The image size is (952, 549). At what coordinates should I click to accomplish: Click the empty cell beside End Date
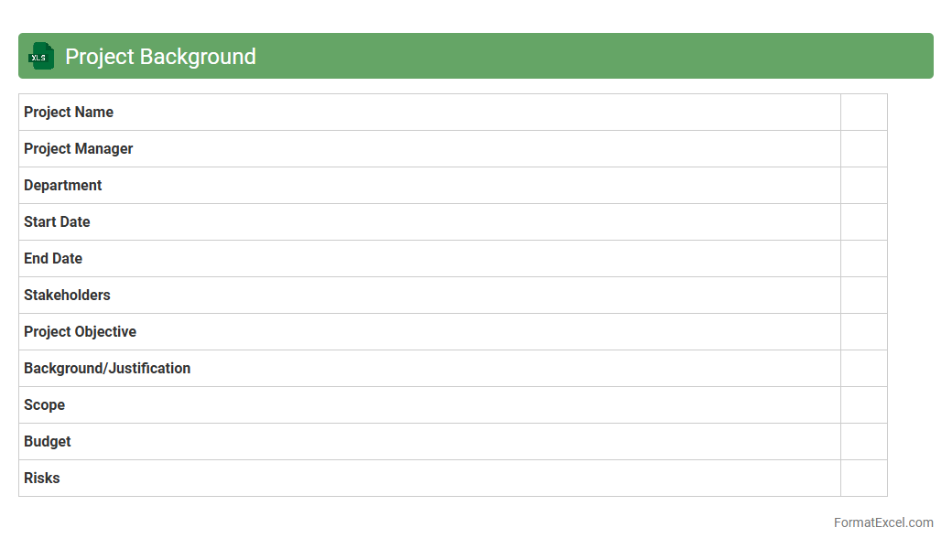click(863, 259)
